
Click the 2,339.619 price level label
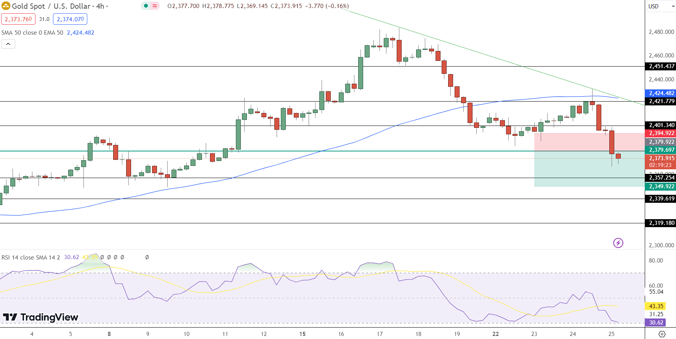coord(660,199)
